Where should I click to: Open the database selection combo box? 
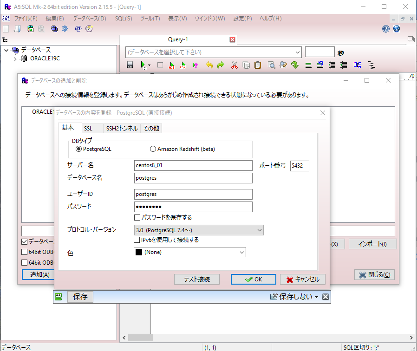click(214, 52)
